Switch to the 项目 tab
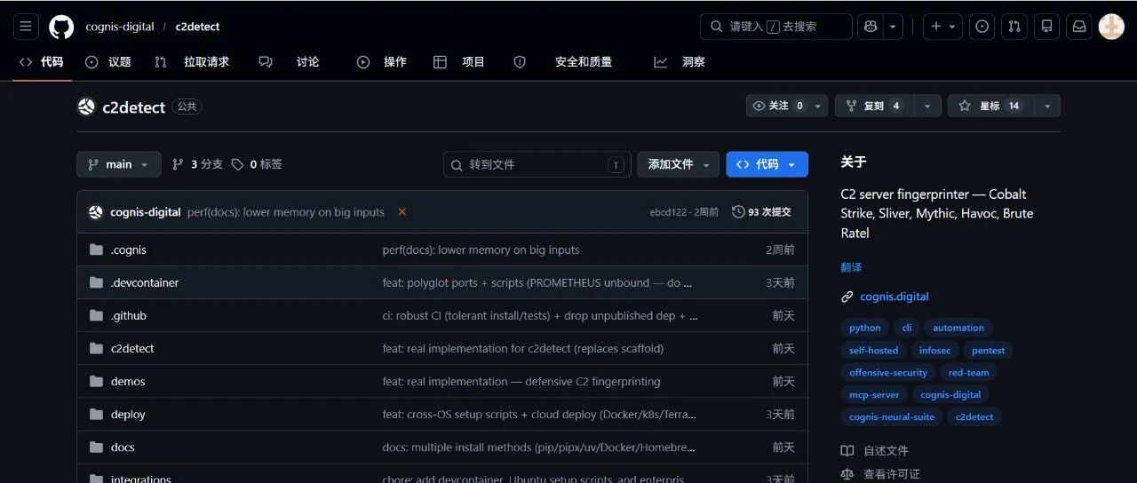The height and width of the screenshot is (483, 1137). [x=459, y=62]
